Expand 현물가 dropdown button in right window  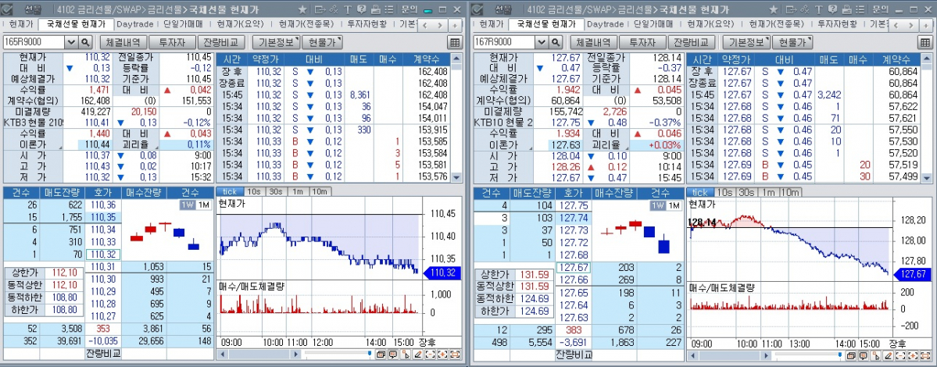793,42
